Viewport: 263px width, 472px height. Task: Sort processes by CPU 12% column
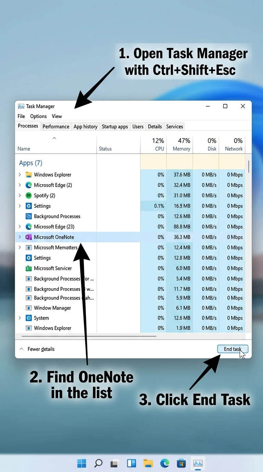(153, 144)
